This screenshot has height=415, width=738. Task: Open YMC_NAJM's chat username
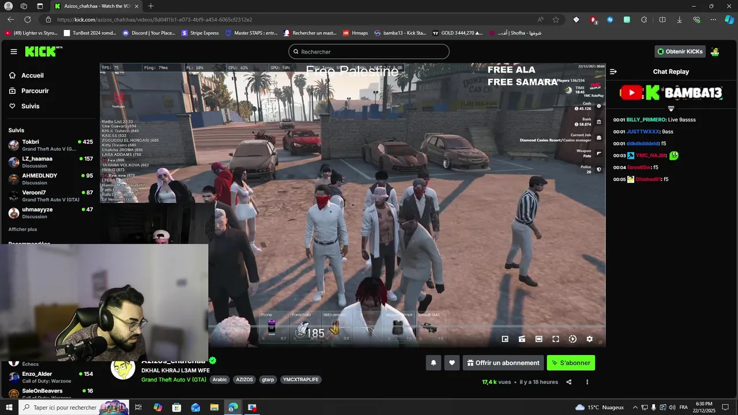coord(651,156)
